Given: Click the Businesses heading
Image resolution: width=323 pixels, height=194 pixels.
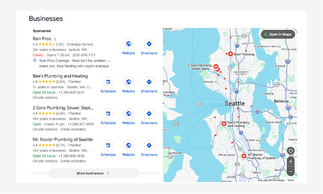Looking at the screenshot, I should point(46,19).
